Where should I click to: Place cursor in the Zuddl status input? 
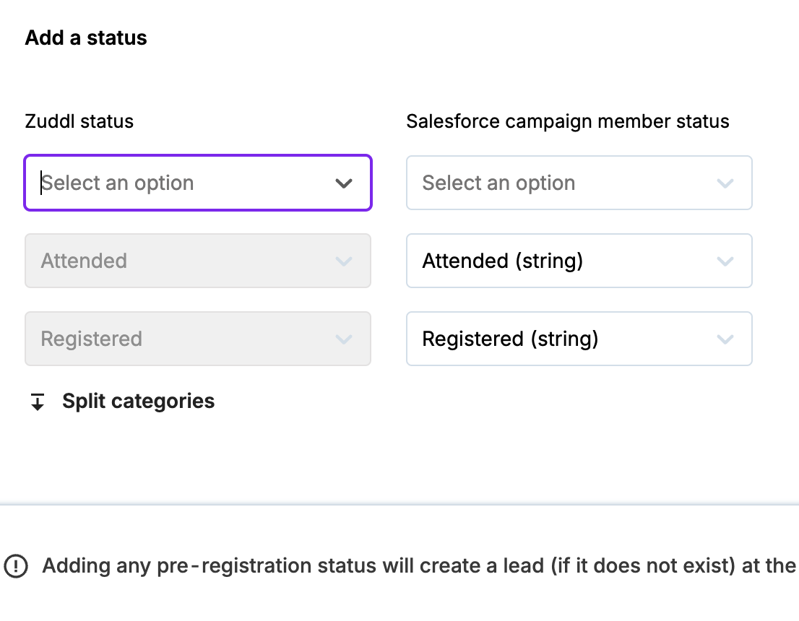click(144, 183)
